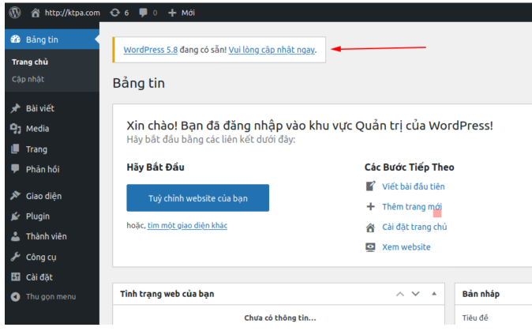Screen dimensions: 532x331
Task: Click the Mới (New) plus button
Action: tap(182, 13)
